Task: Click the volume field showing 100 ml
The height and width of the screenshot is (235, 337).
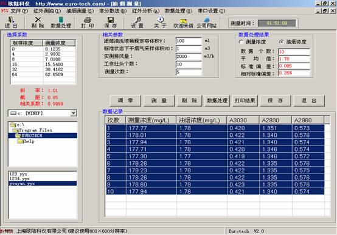Action: tap(189, 41)
